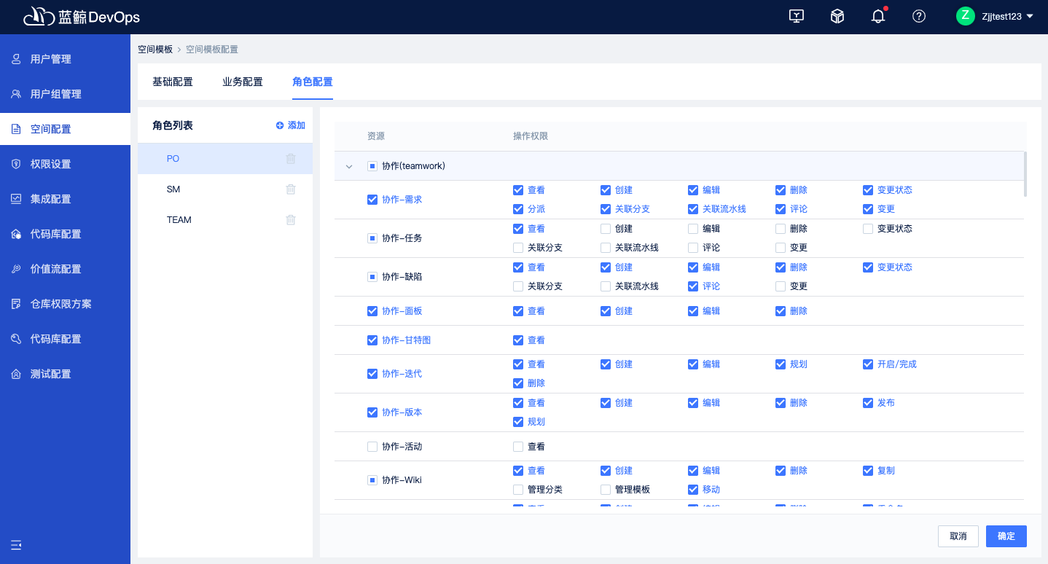Click the 用户组管理 sidebar icon
1048x564 pixels.
16,94
